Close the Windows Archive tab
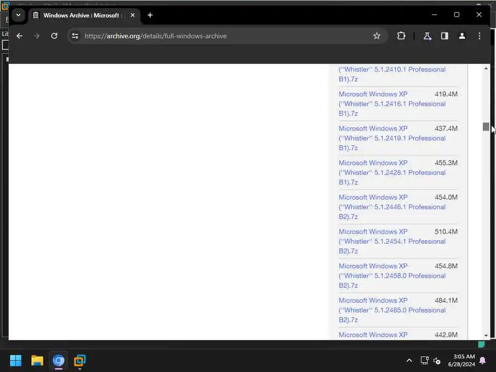The image size is (496, 372). click(133, 15)
